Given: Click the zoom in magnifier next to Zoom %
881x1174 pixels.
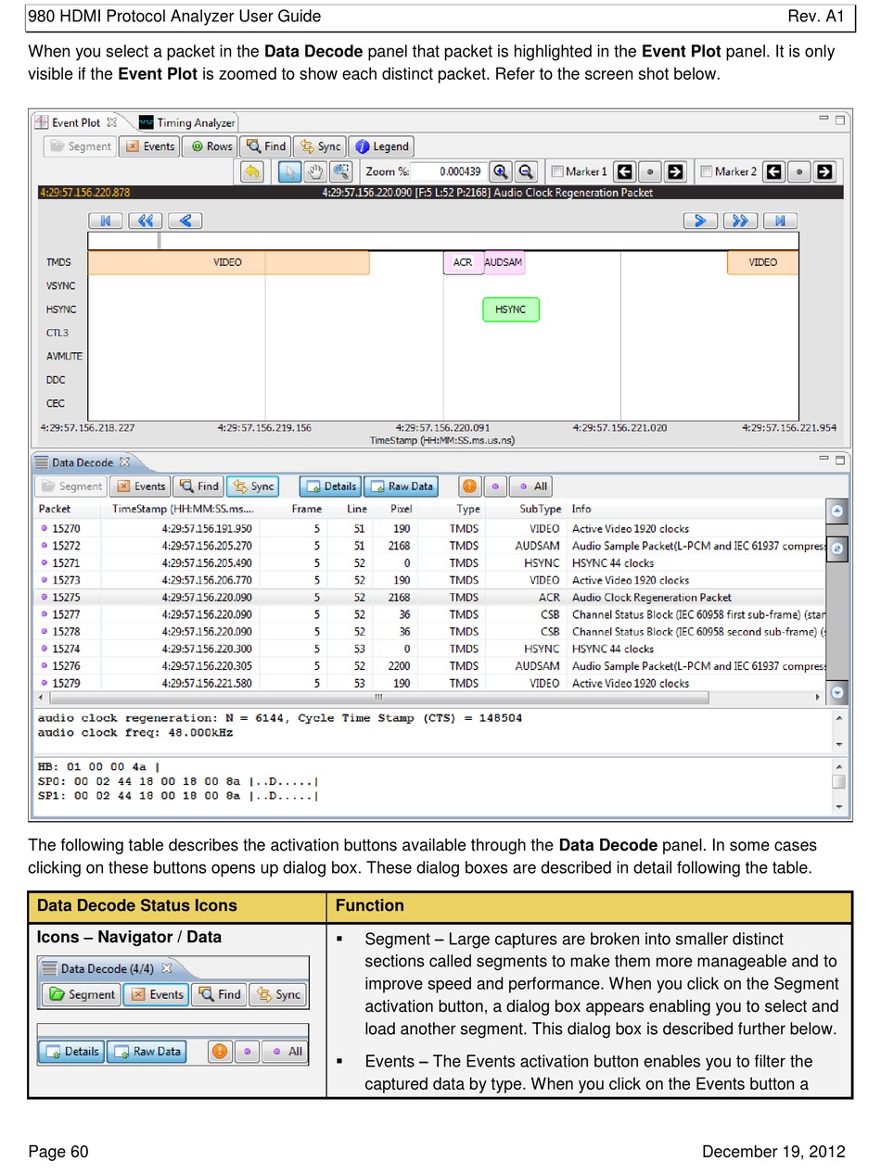Looking at the screenshot, I should (501, 171).
